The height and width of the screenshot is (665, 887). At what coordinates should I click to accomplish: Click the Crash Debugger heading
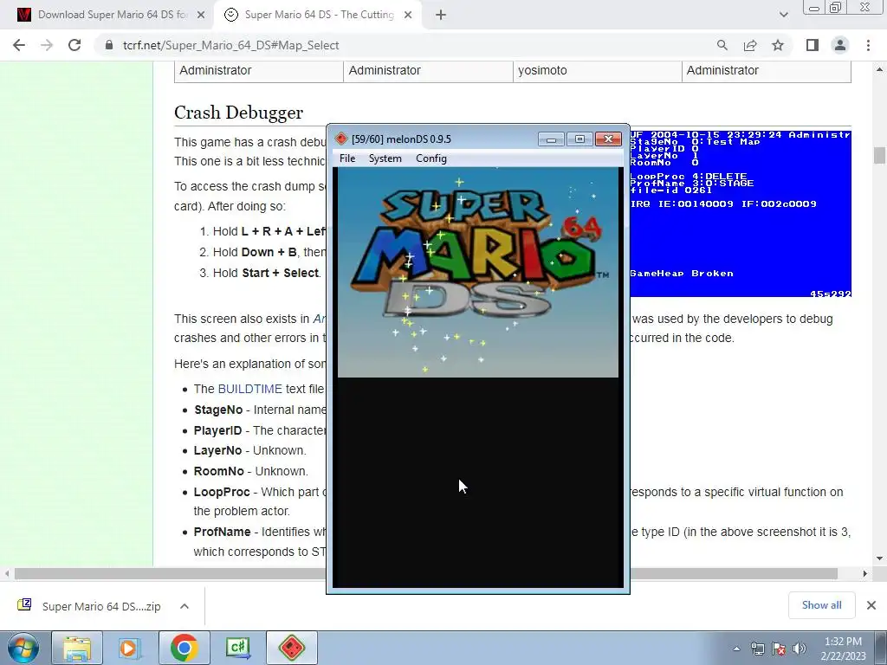coord(239,113)
